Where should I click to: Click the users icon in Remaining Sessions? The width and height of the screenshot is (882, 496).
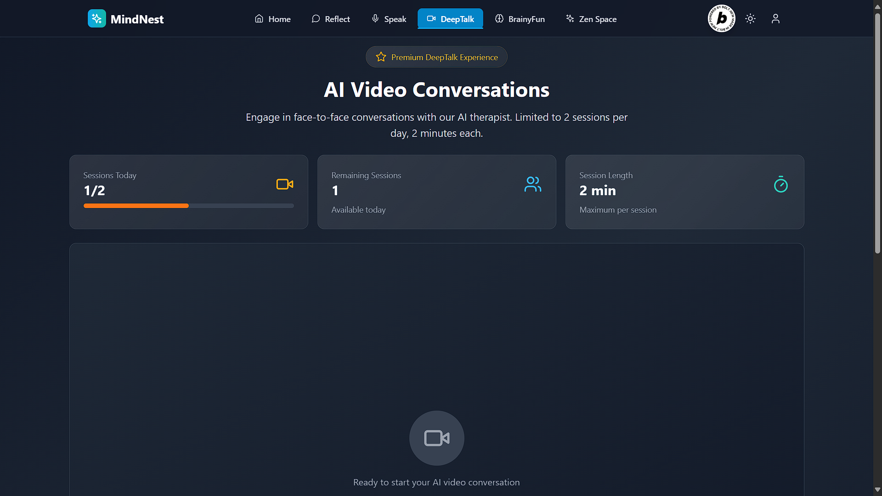click(532, 185)
